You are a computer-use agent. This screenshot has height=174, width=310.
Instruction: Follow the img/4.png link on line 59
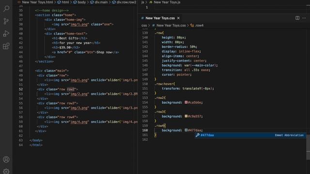(79, 122)
